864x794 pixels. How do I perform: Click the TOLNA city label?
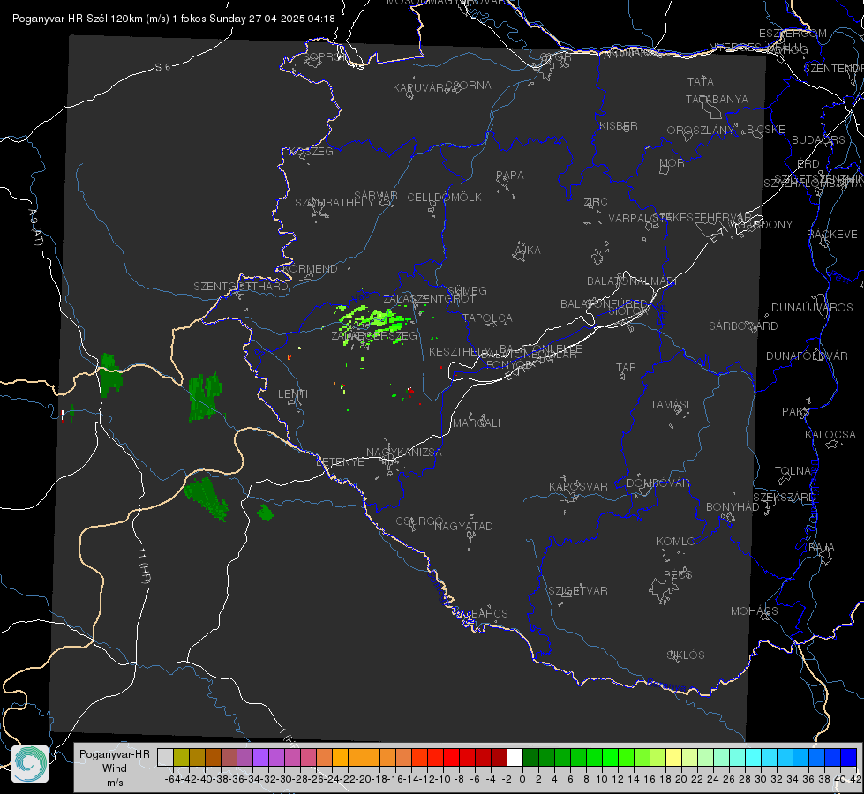pyautogui.click(x=793, y=470)
